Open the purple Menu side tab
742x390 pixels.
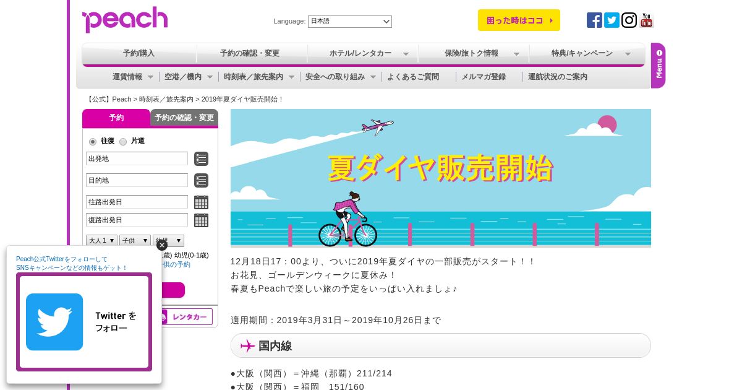[x=659, y=65]
